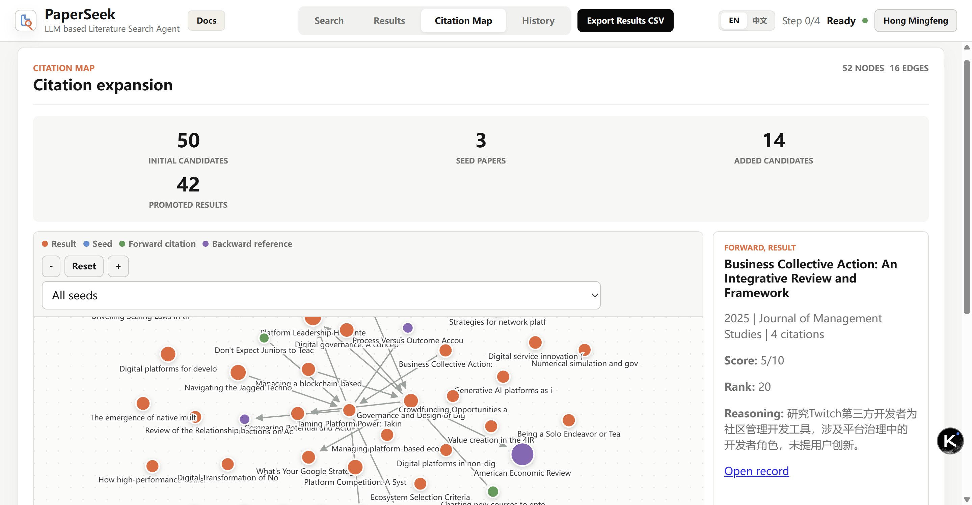
Task: Expand the All seeds dropdown
Action: pos(321,295)
